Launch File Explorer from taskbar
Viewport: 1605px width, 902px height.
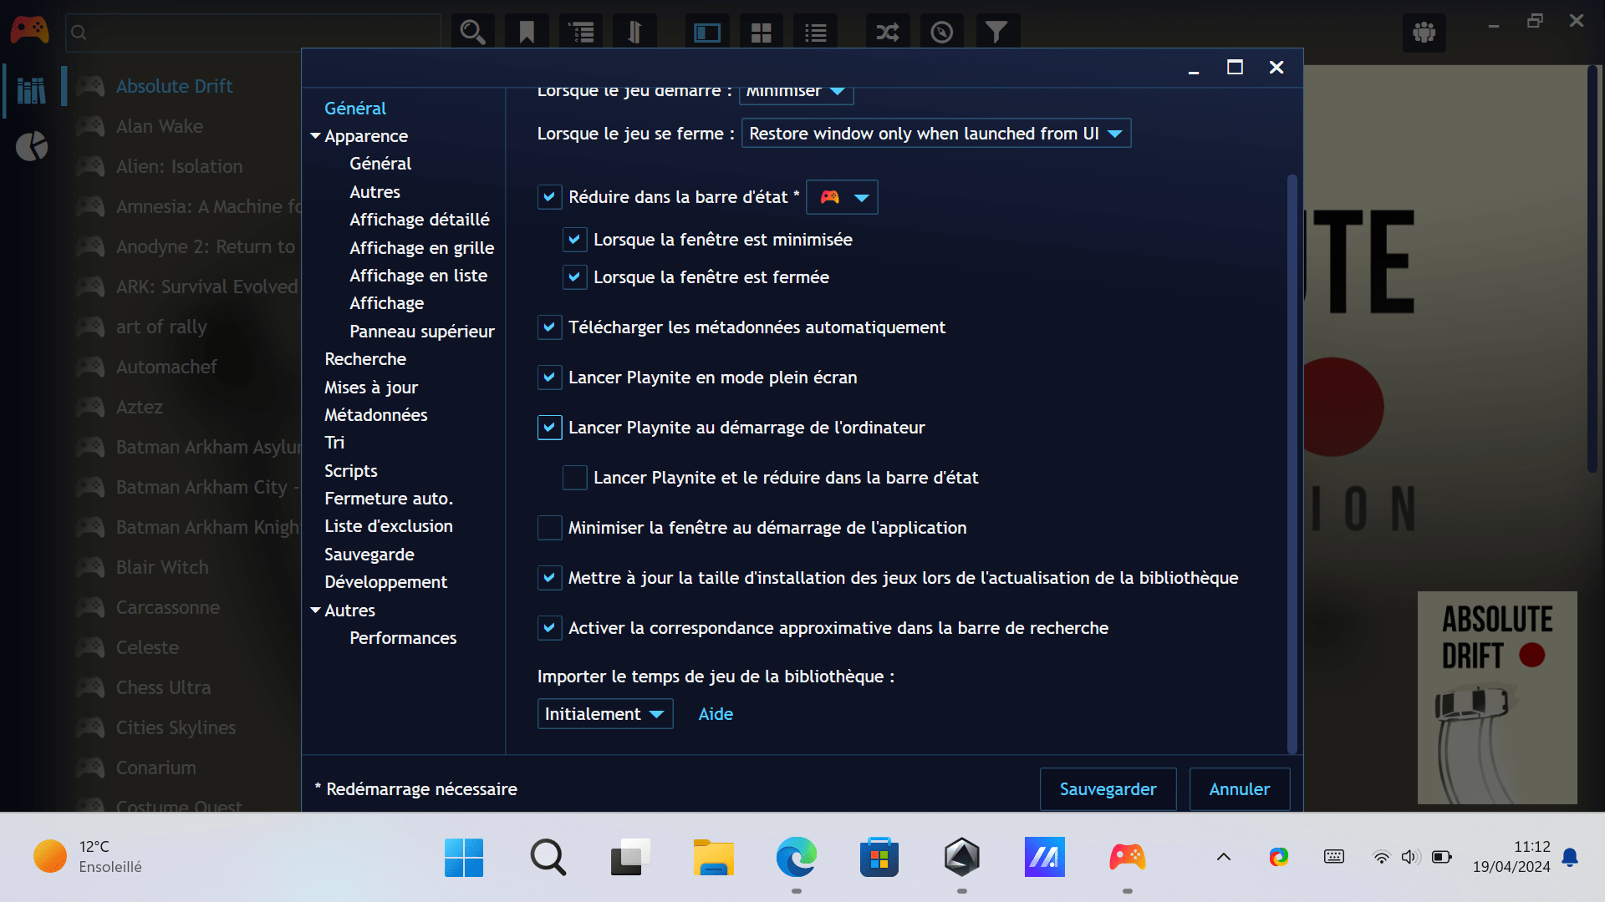pos(713,857)
